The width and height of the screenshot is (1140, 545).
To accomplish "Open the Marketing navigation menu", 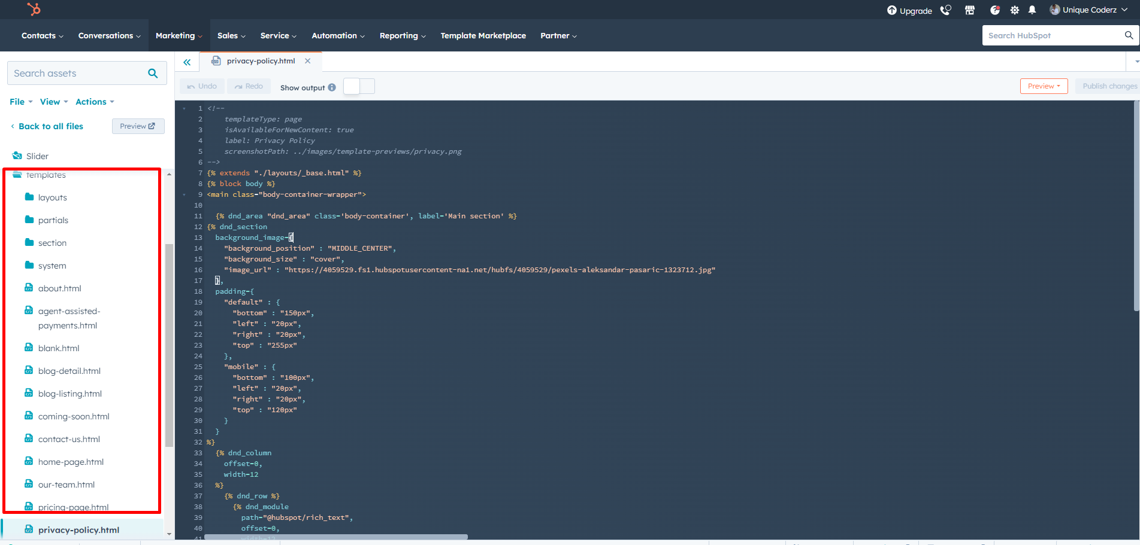I will pyautogui.click(x=179, y=36).
